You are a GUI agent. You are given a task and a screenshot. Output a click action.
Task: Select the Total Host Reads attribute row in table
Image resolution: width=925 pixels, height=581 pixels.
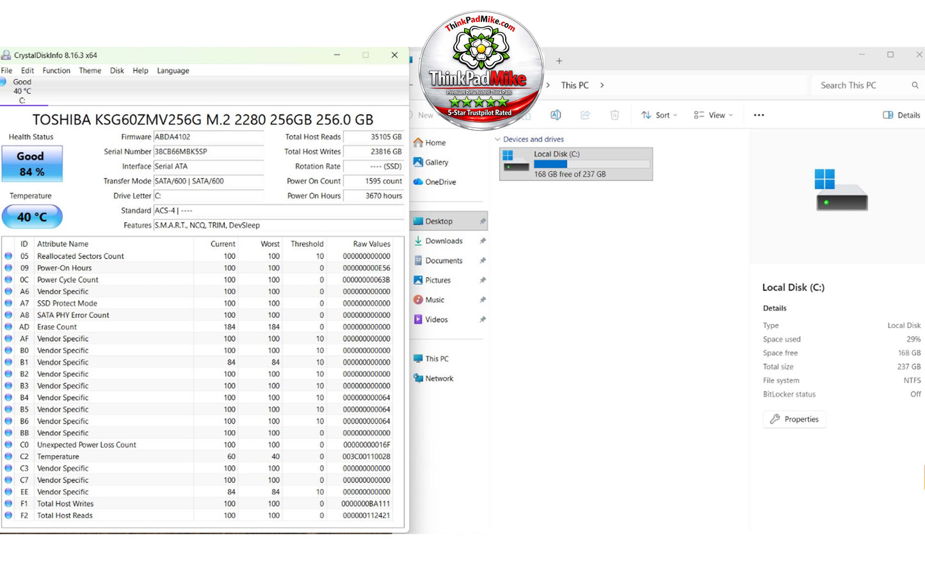[x=198, y=516]
